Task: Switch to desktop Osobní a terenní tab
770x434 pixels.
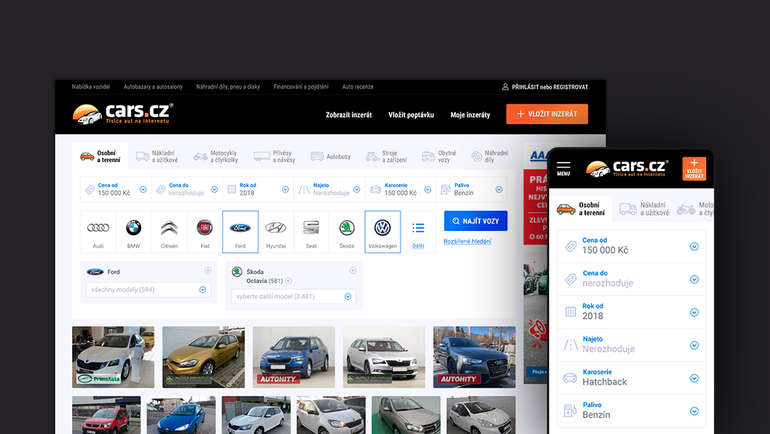Action: [100, 157]
